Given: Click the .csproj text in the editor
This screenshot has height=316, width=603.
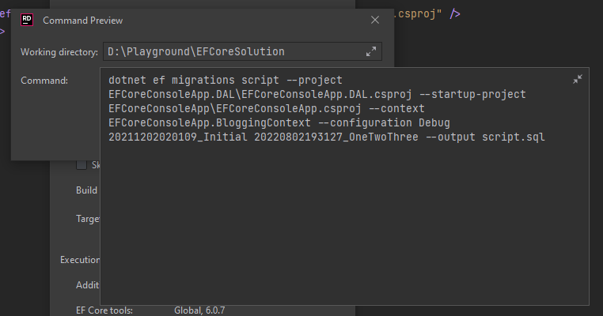Looking at the screenshot, I should [x=417, y=13].
